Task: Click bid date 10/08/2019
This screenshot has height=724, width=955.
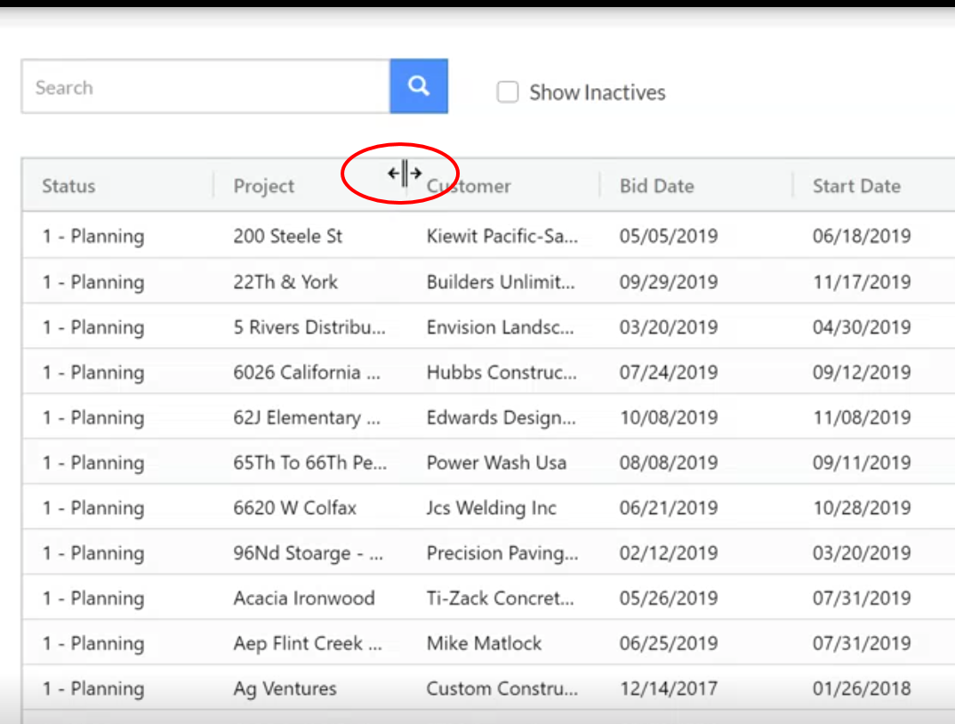Action: tap(669, 417)
